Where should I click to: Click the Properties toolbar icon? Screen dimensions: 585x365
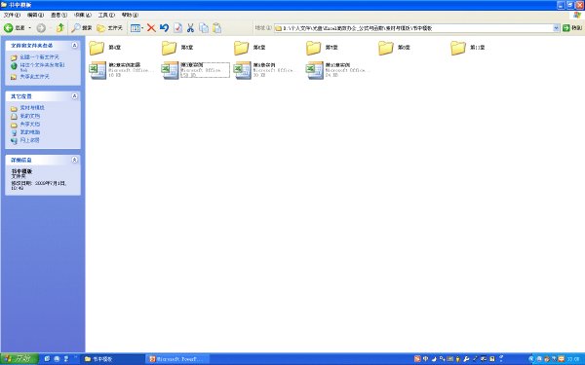coord(178,28)
